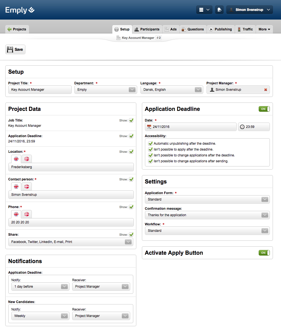Toggle Show checkbox for Contact person
The width and height of the screenshot is (281, 329).
coord(131,179)
